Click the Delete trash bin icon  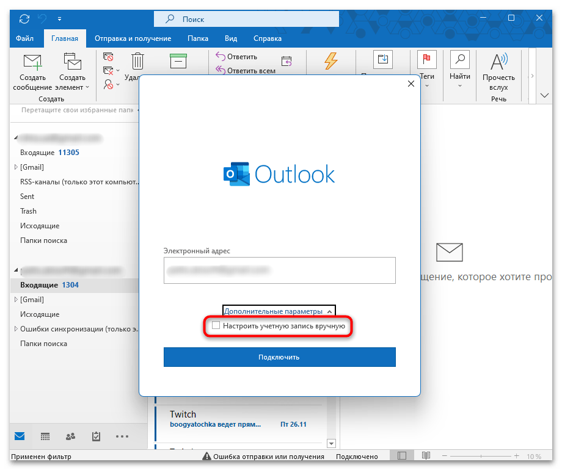tap(138, 60)
